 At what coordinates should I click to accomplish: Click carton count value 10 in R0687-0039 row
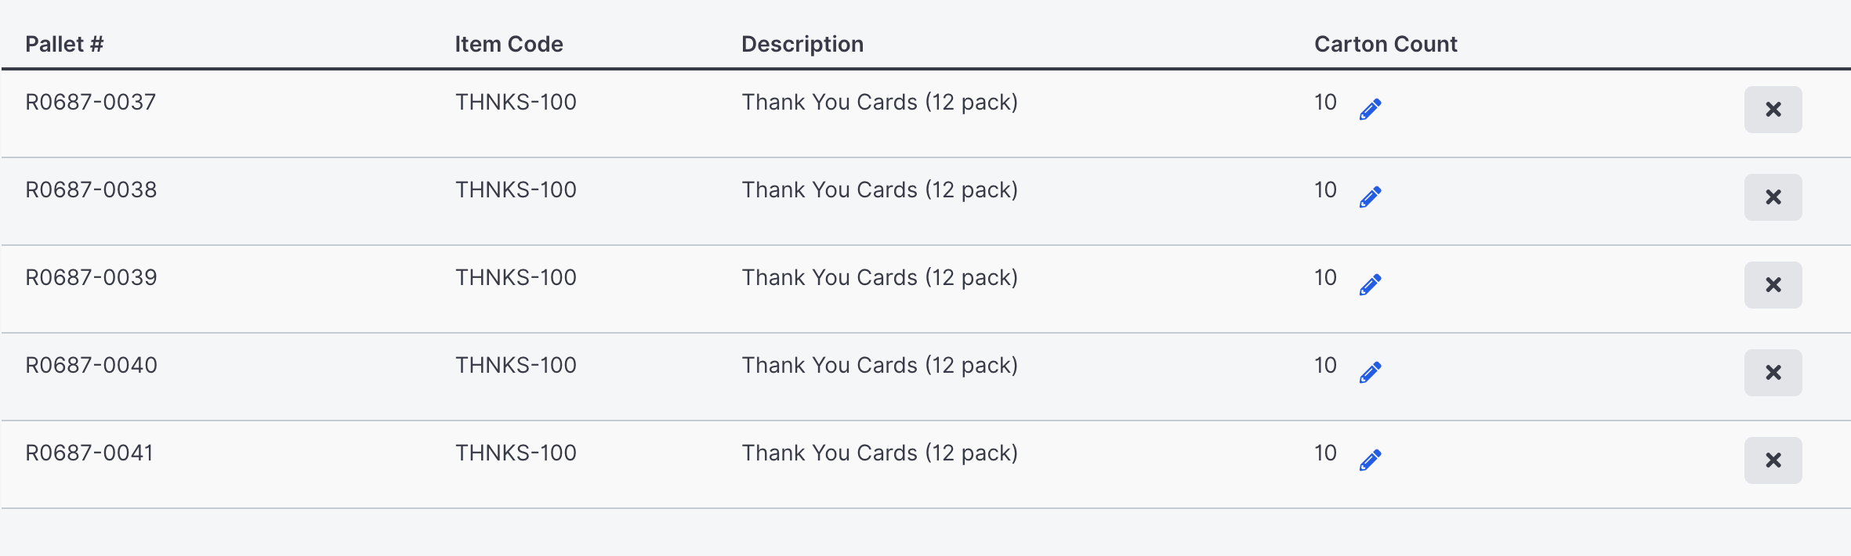pos(1325,277)
